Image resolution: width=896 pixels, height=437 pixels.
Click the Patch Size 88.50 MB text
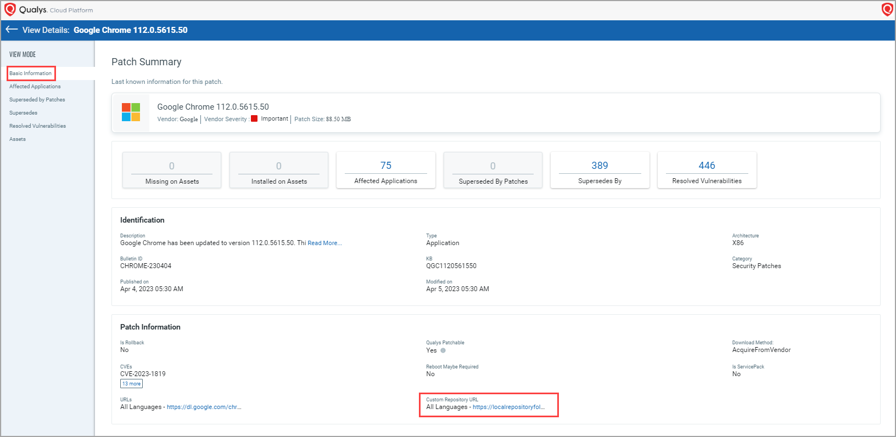point(322,119)
